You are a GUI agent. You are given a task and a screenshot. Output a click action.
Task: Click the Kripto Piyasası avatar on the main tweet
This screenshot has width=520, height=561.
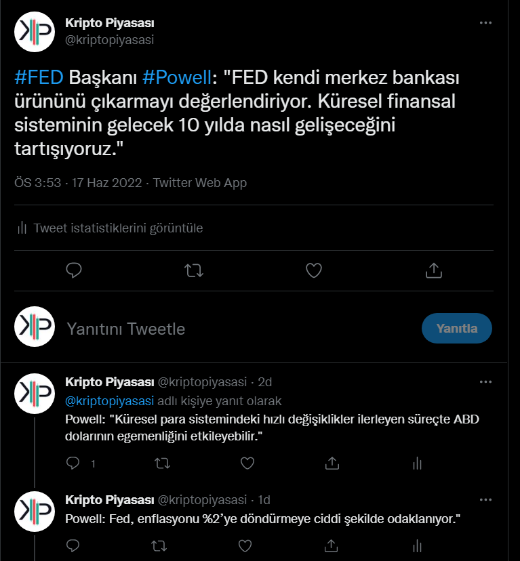click(x=34, y=32)
